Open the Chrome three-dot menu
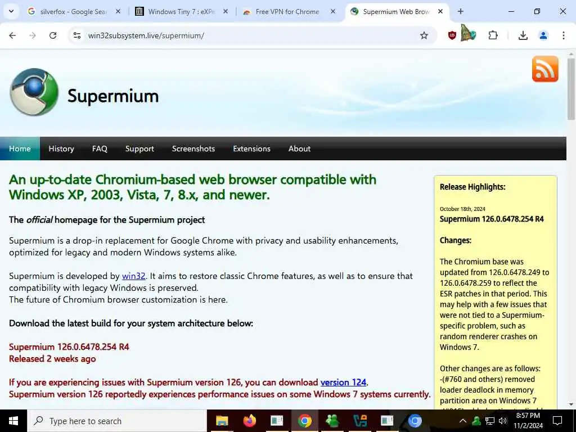The height and width of the screenshot is (432, 576). tap(563, 35)
